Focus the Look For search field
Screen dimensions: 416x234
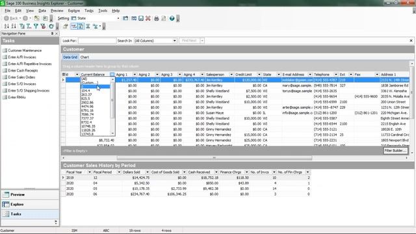tap(97, 40)
